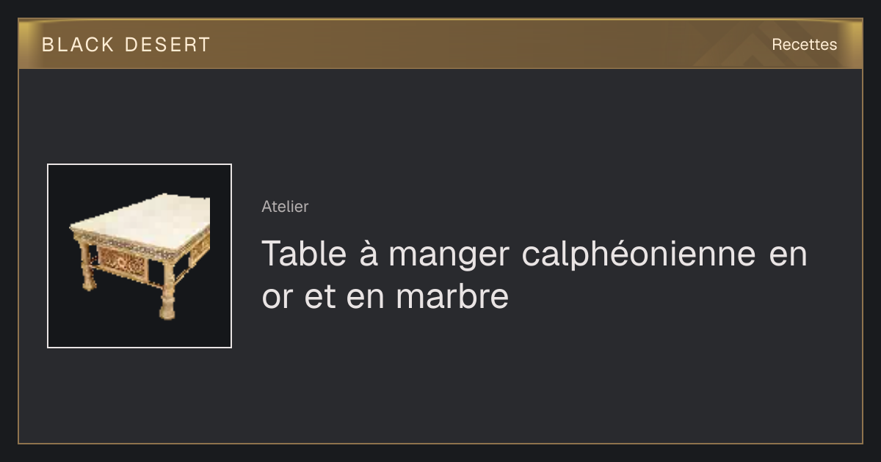This screenshot has width=881, height=462.
Task: Click the front golden table leg
Action: pos(167,292)
